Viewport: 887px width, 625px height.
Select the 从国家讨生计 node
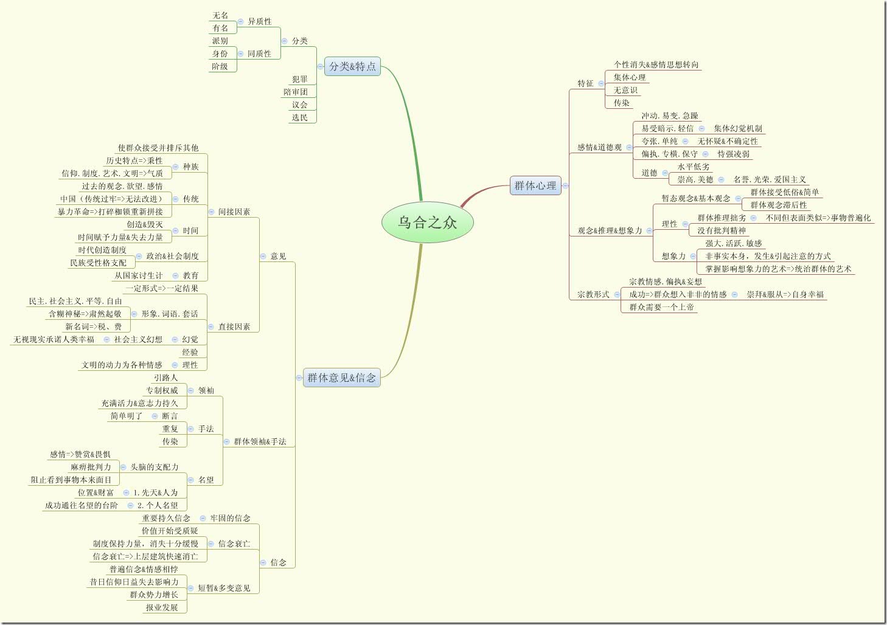coord(139,275)
